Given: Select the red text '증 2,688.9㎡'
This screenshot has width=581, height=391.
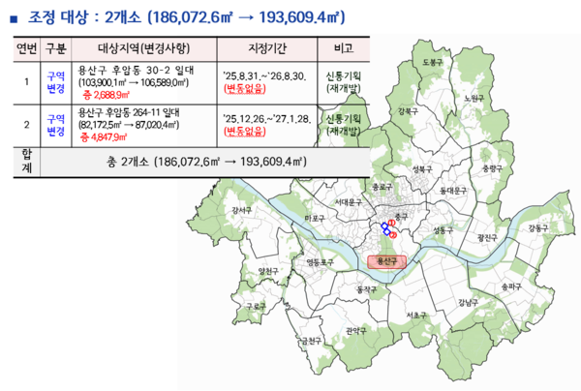Looking at the screenshot, I should 106,95.
